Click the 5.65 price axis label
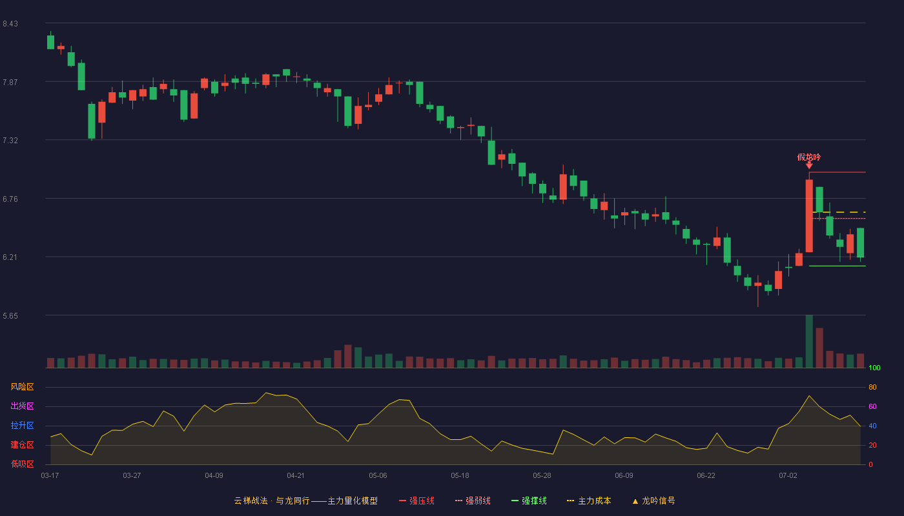 (x=10, y=316)
